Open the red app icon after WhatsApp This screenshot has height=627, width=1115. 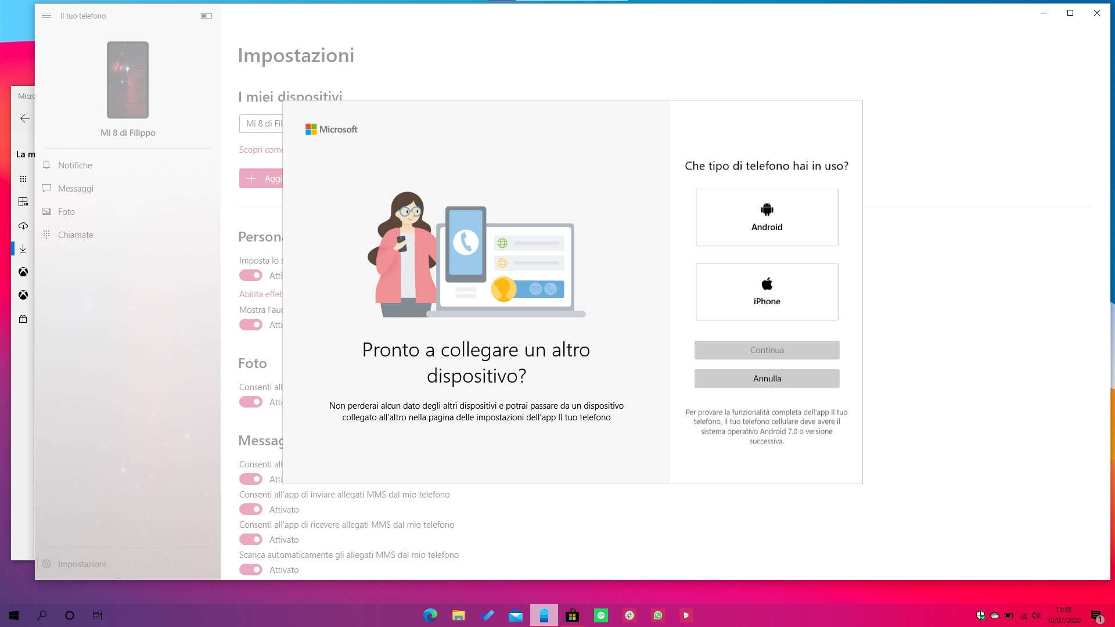(x=686, y=615)
